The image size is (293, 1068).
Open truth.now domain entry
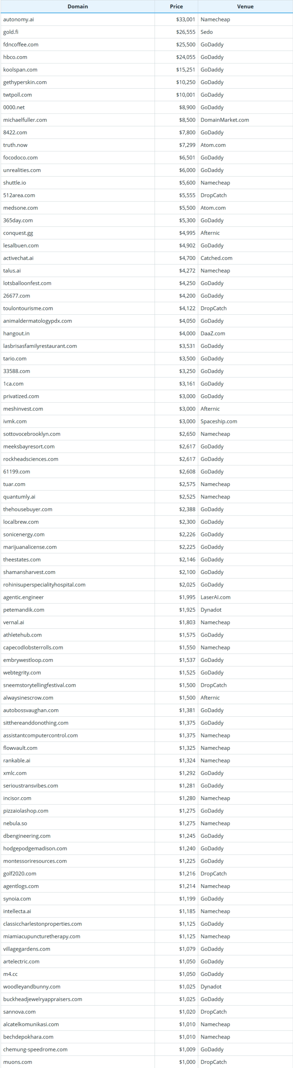pyautogui.click(x=15, y=145)
